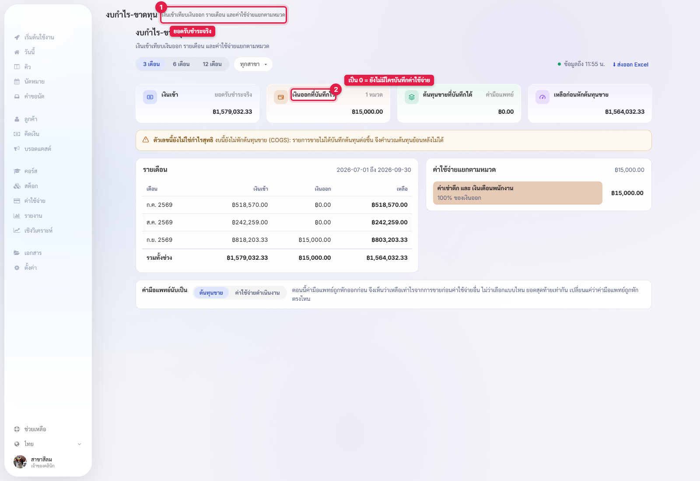The height and width of the screenshot is (481, 700).
Task: Click the ช่วยเหลือ lifebuoy icon
Action: tap(17, 429)
